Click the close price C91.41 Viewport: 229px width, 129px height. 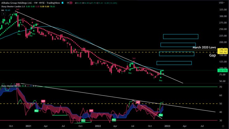tap(99, 3)
